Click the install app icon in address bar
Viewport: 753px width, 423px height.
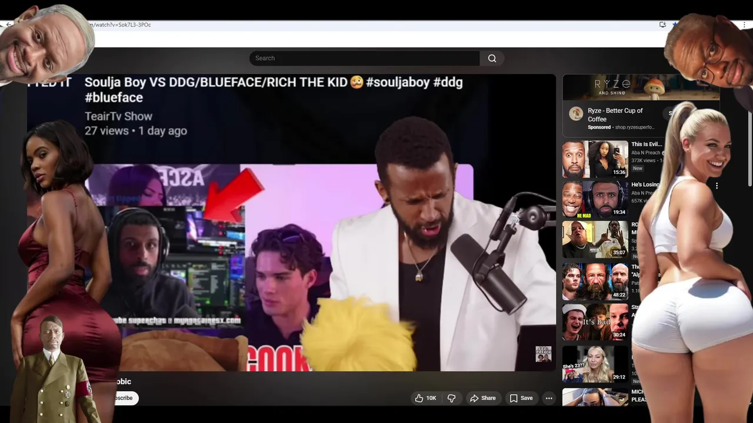[x=662, y=25]
